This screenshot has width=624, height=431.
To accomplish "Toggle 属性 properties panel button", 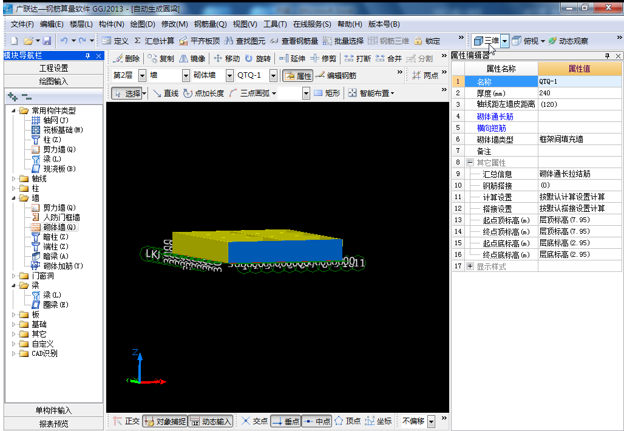I will pyautogui.click(x=298, y=76).
